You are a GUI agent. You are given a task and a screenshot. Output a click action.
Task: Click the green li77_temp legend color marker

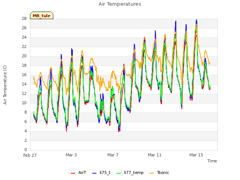(118, 173)
